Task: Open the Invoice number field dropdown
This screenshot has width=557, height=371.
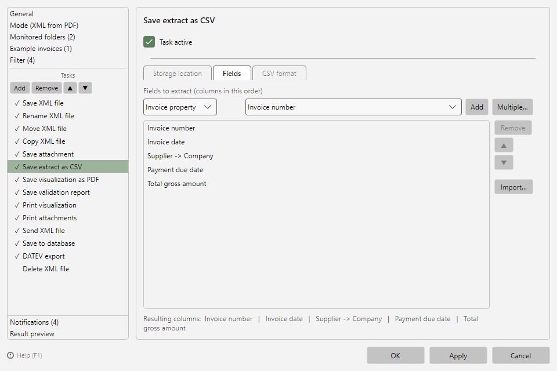Action: coord(353,107)
